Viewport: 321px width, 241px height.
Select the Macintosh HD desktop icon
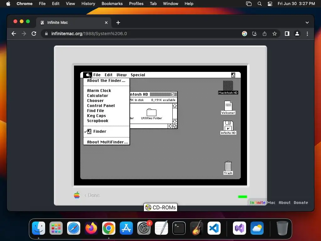point(228,88)
